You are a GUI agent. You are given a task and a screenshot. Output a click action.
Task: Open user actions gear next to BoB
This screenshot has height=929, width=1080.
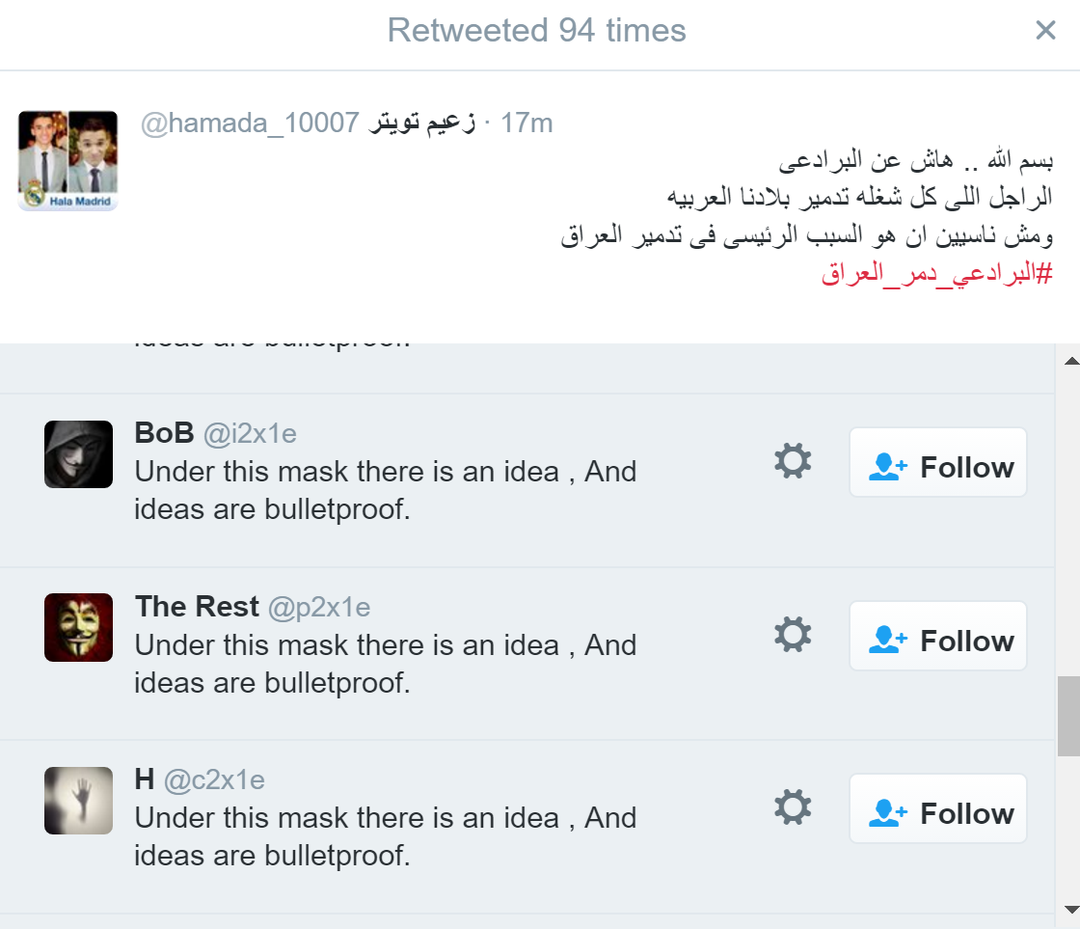click(792, 461)
